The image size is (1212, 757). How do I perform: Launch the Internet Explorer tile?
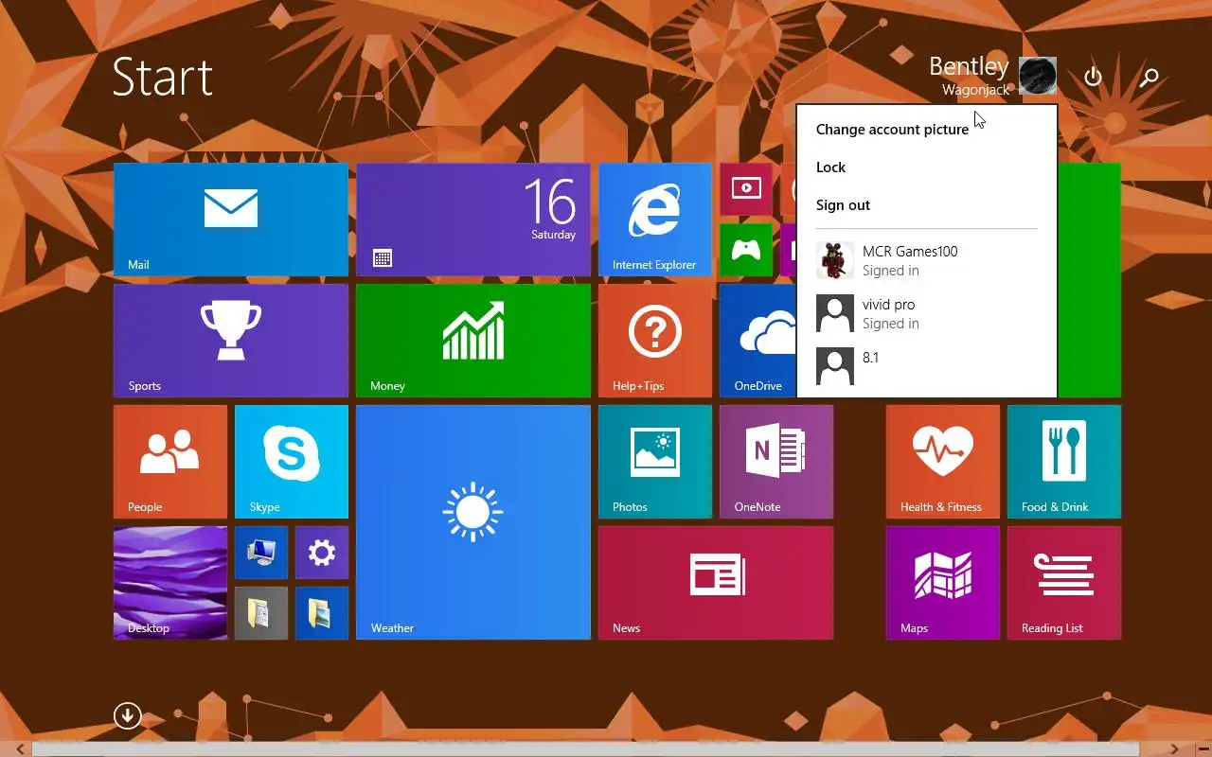coord(655,220)
